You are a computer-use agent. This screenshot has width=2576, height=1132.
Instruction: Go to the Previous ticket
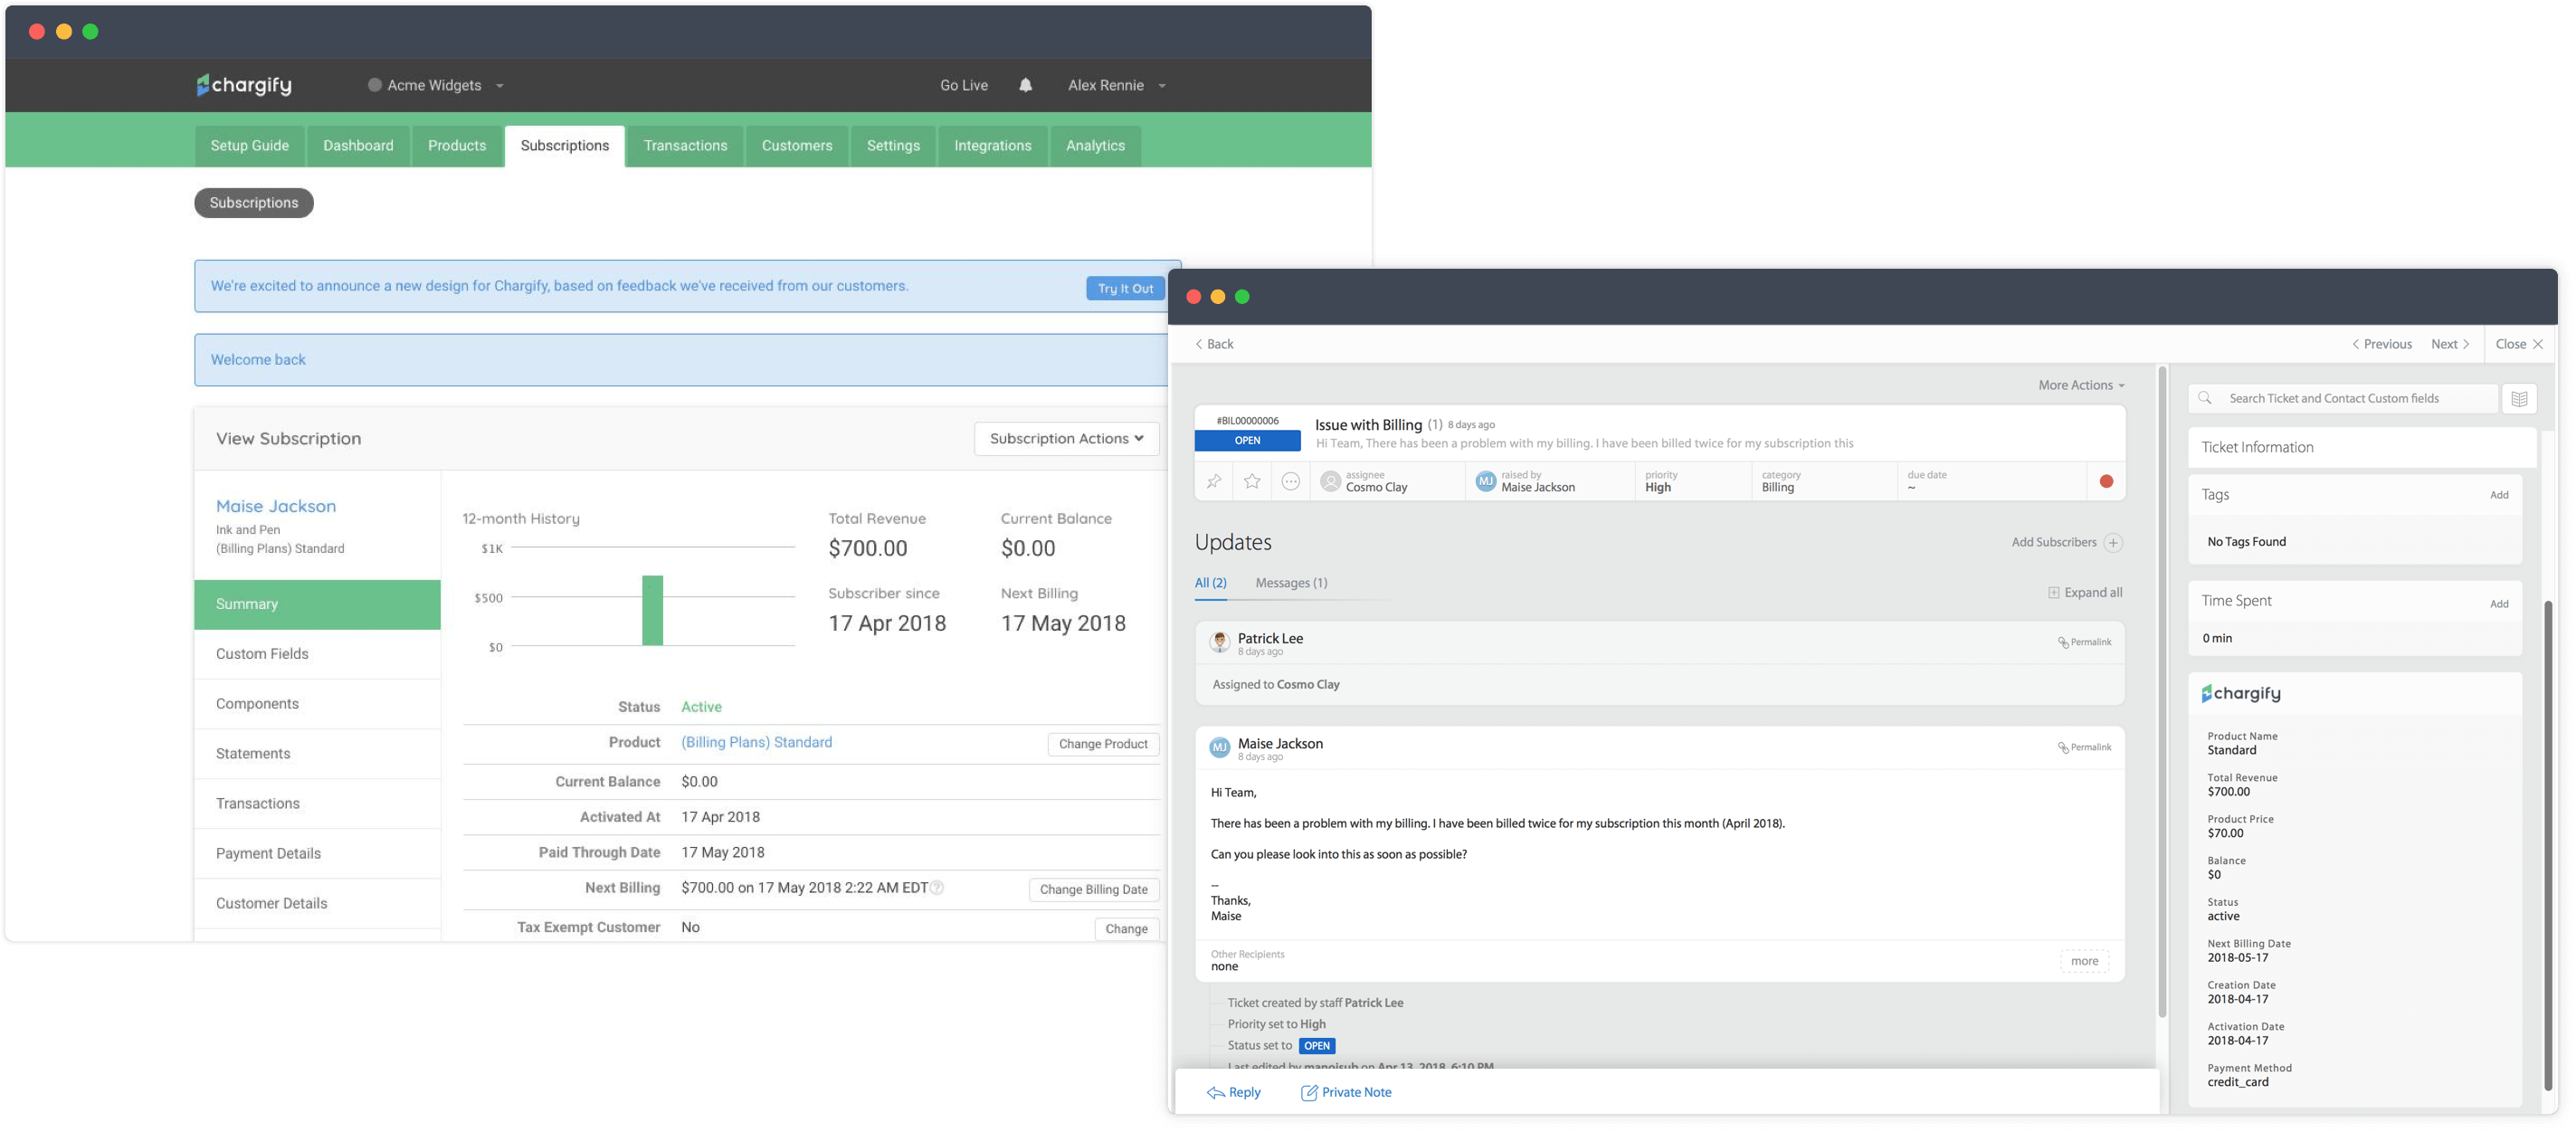(x=2381, y=344)
